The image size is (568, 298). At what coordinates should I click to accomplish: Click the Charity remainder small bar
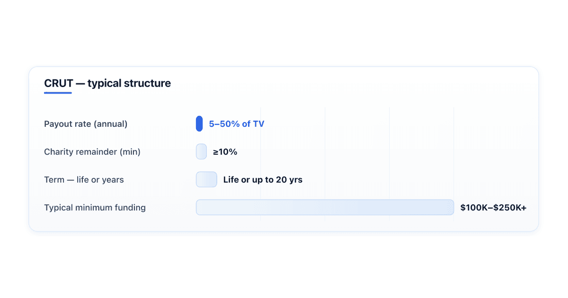pyautogui.click(x=201, y=152)
